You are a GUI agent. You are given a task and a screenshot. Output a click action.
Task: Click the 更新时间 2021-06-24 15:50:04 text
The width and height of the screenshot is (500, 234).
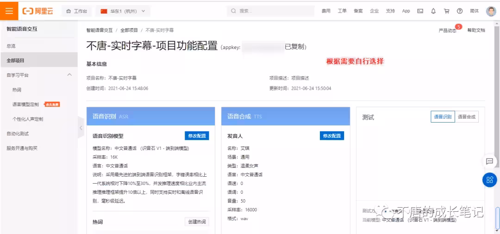[x=300, y=88]
